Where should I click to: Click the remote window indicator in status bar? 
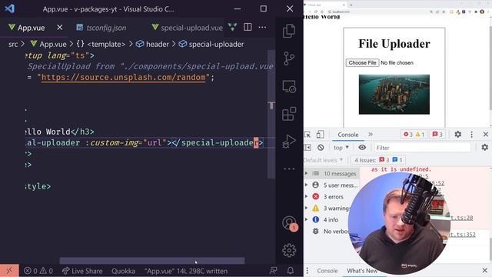[9, 270]
